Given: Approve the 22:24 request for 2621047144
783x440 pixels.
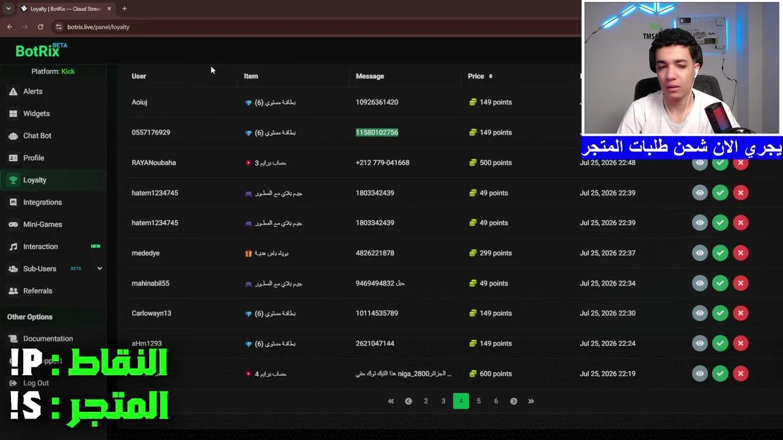Looking at the screenshot, I should coord(720,343).
